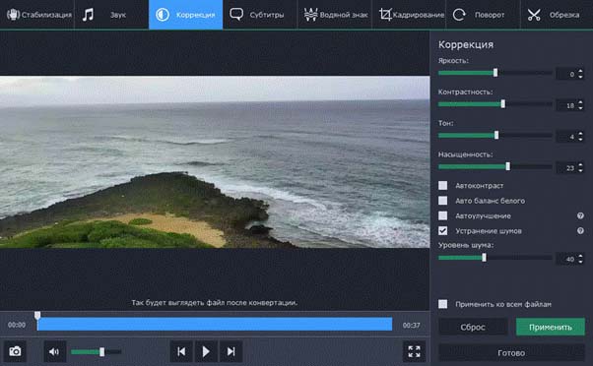Go to the Водяной знак tab
This screenshot has height=366, width=593.
point(335,15)
